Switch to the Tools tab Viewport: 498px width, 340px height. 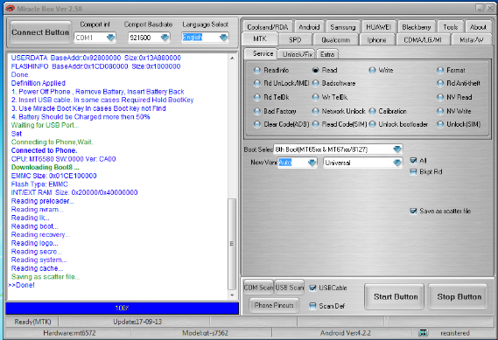pos(451,27)
